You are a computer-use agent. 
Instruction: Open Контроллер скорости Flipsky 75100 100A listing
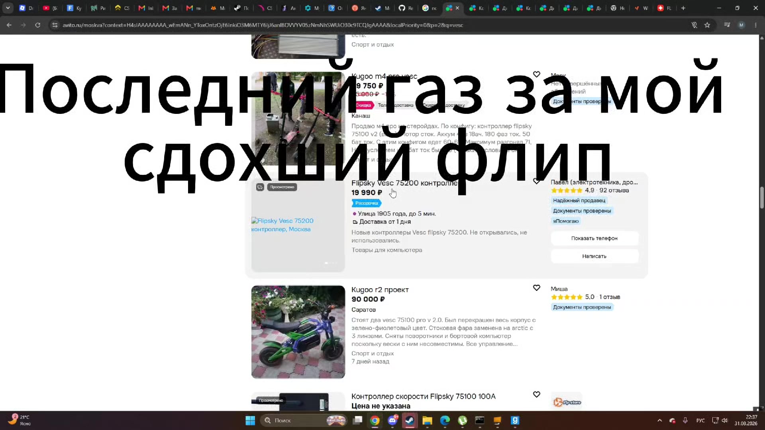click(x=423, y=397)
